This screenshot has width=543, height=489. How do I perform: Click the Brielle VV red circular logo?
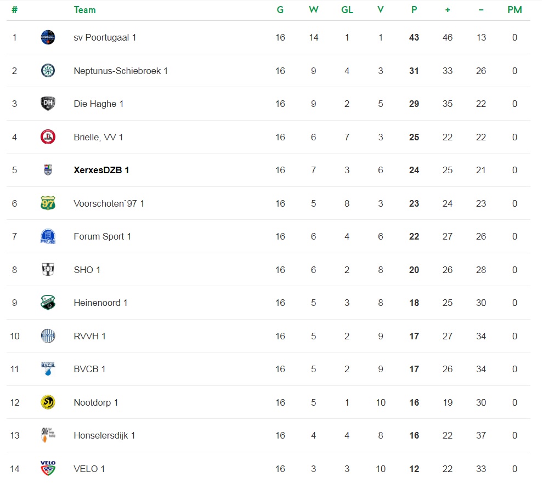(x=48, y=137)
